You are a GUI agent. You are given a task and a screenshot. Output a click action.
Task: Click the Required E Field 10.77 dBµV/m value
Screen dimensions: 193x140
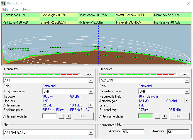[x=148, y=96]
